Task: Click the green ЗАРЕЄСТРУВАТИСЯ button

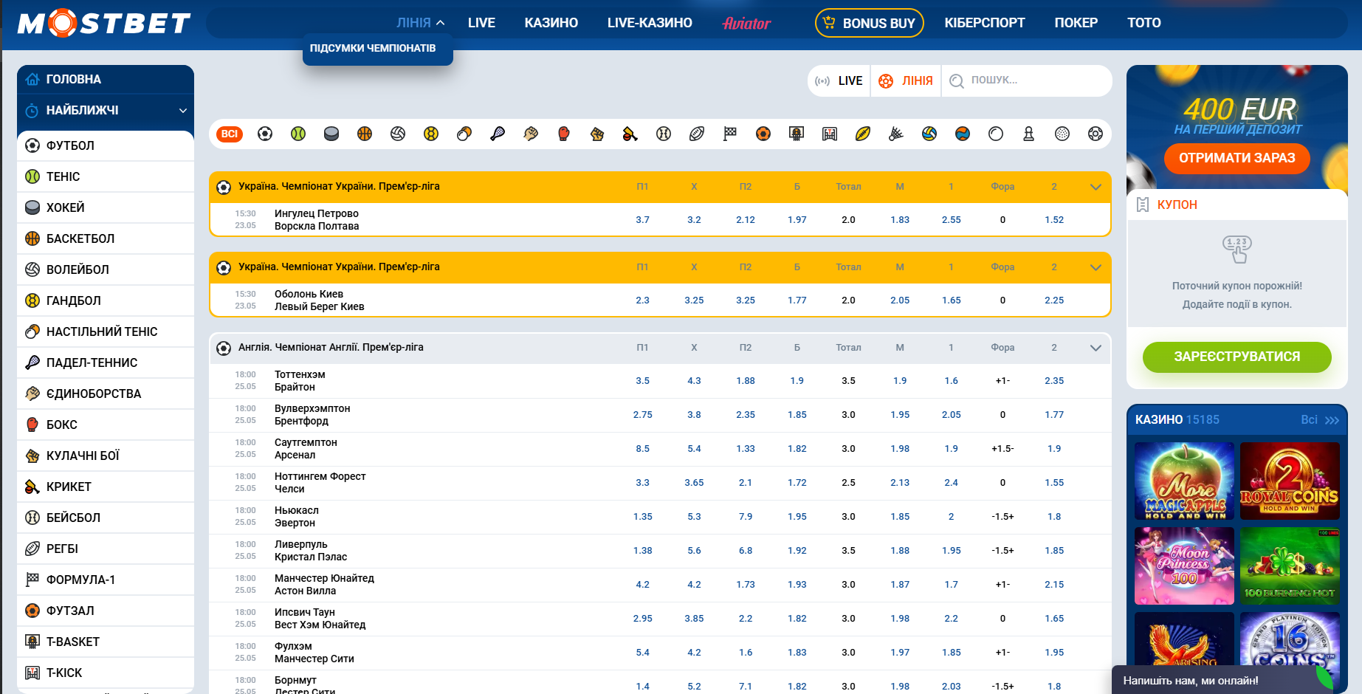Action: (x=1237, y=357)
